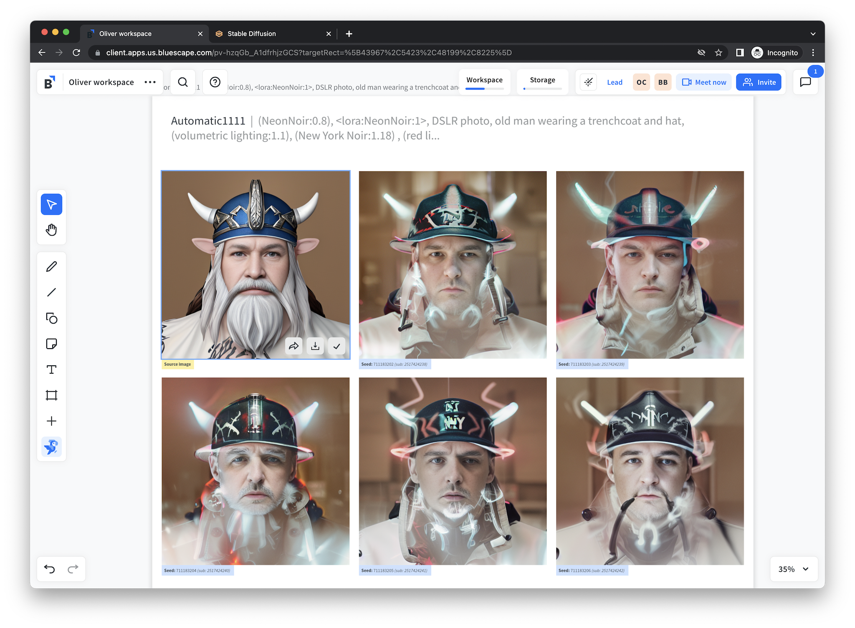Expand the browser tab search chevron
The width and height of the screenshot is (855, 628).
point(813,34)
